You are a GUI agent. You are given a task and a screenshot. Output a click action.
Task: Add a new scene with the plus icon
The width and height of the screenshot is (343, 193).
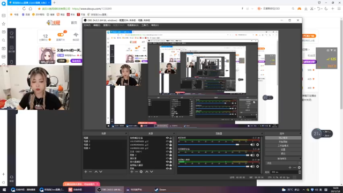(x=86, y=172)
